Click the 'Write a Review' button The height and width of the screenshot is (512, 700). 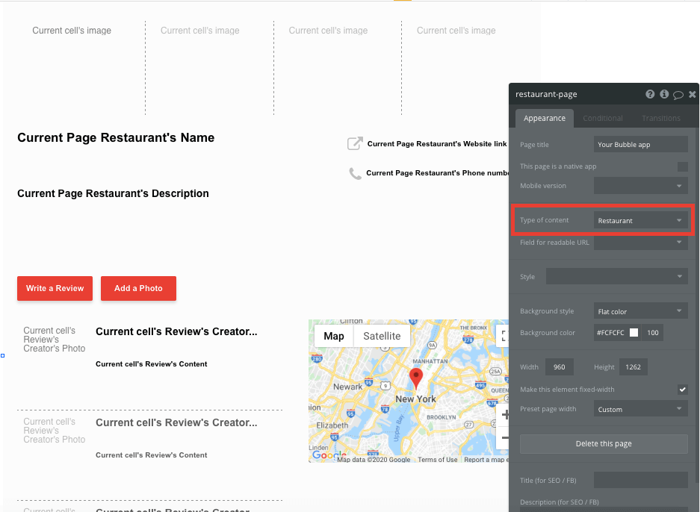point(55,288)
